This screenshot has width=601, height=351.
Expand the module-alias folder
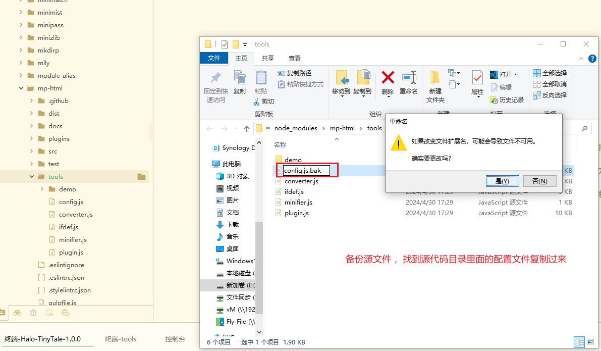(21, 76)
